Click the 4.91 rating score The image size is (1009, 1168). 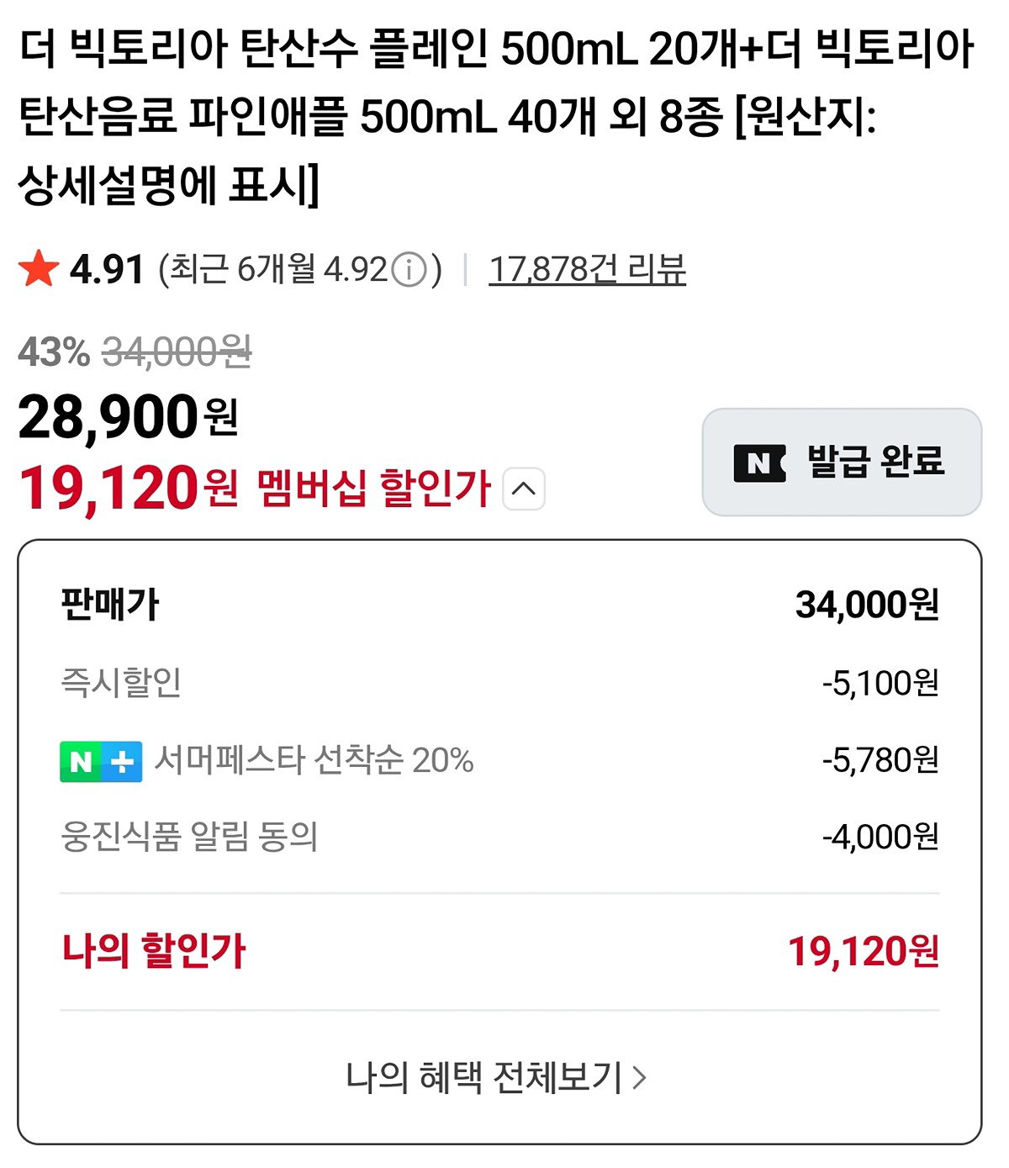[x=107, y=270]
